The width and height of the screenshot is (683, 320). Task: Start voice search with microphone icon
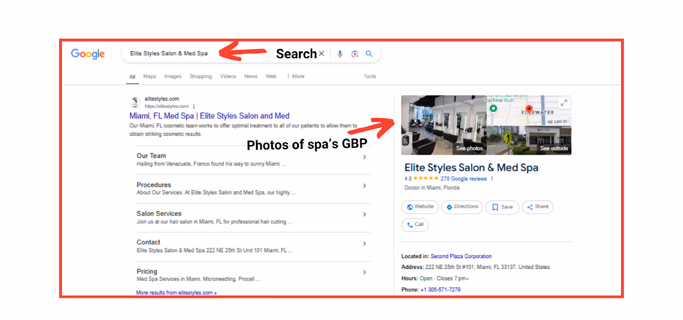click(340, 54)
